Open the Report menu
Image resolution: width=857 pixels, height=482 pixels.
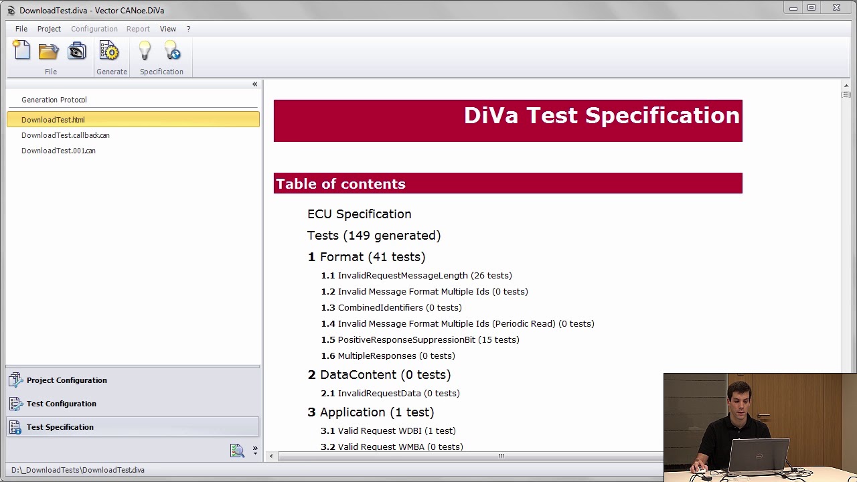[138, 29]
